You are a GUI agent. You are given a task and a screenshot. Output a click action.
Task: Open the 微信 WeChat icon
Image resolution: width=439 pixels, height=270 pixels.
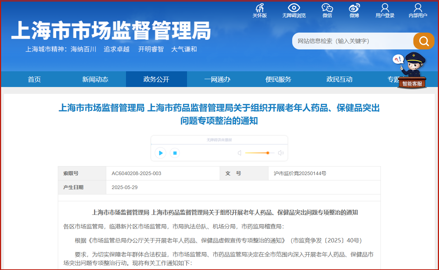(x=327, y=11)
